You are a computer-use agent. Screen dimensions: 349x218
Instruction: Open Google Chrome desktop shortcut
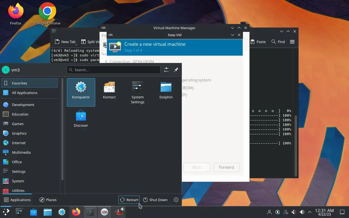point(47,14)
